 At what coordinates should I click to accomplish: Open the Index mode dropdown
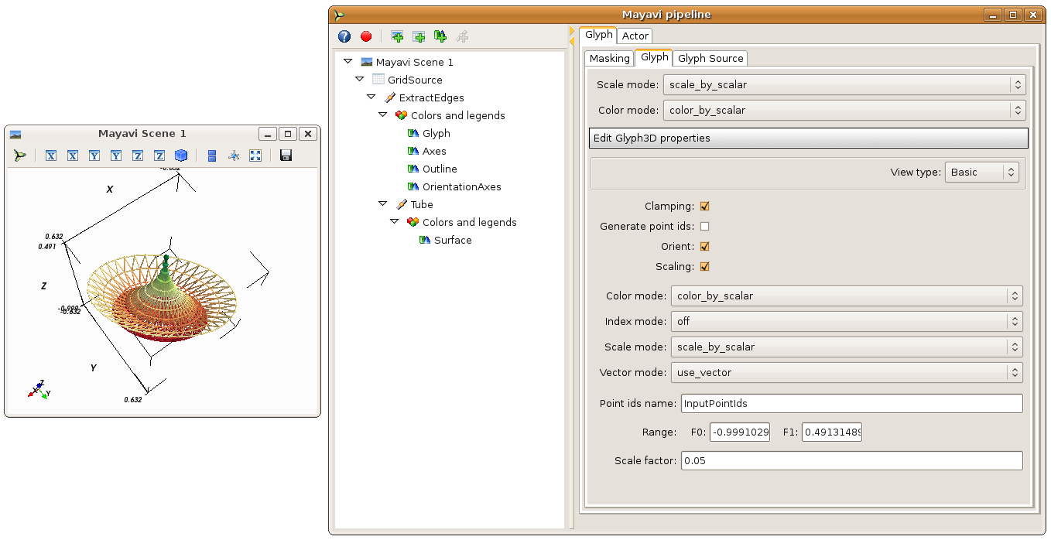point(847,321)
